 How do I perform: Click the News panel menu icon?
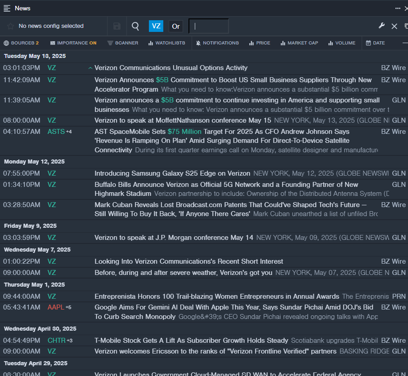click(x=7, y=9)
